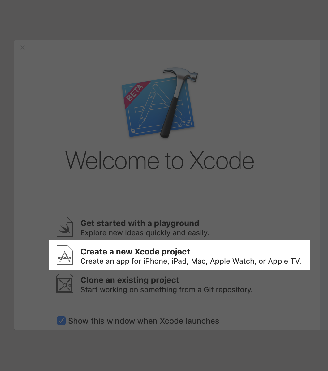The image size is (328, 371).
Task: Click the hammer on the Xcode logo
Action: (178, 102)
